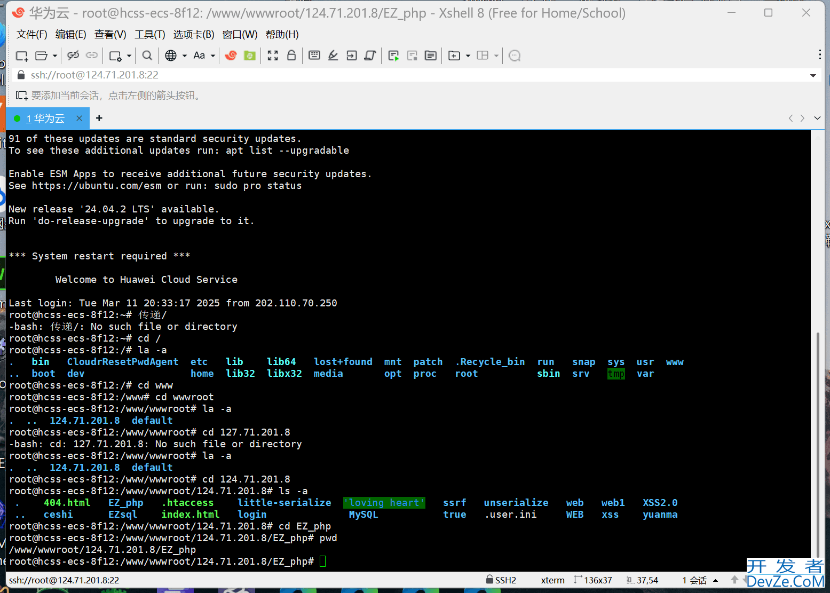830x593 pixels.
Task: Click the status bar ssh://root@124.71.201.8:22 text
Action: click(64, 580)
